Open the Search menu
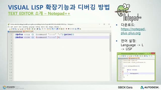This screenshot has height=90, width=161. pyautogui.click(x=16, y=27)
